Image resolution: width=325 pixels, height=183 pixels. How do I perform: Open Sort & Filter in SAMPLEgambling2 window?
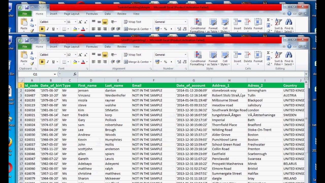point(279,58)
